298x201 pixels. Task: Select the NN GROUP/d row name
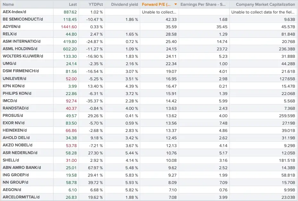pos(15,182)
